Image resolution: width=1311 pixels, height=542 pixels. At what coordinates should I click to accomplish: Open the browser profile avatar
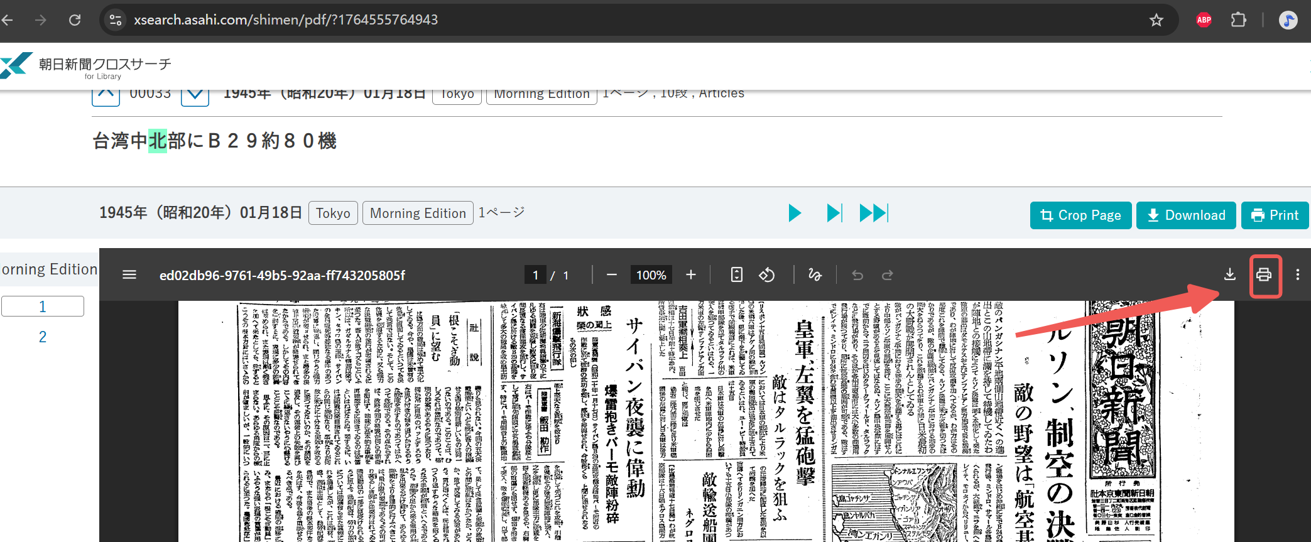pos(1288,20)
